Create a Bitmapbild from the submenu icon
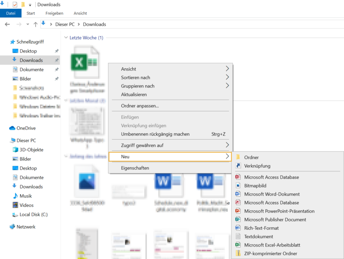Screen dimensions: 344x259 238,186
